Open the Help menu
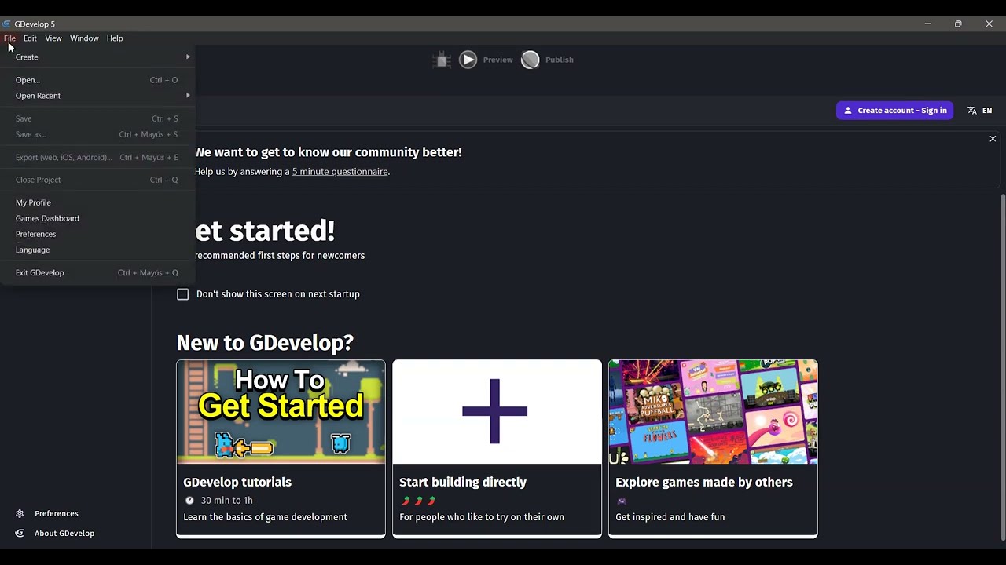 tap(115, 38)
